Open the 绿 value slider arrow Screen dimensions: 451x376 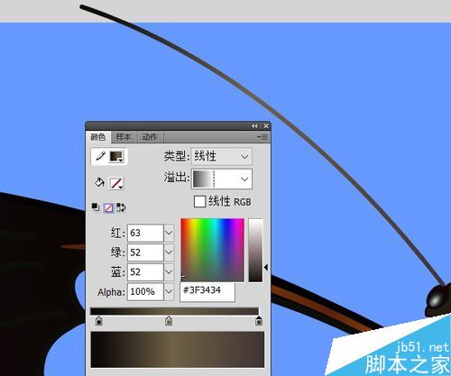169,252
